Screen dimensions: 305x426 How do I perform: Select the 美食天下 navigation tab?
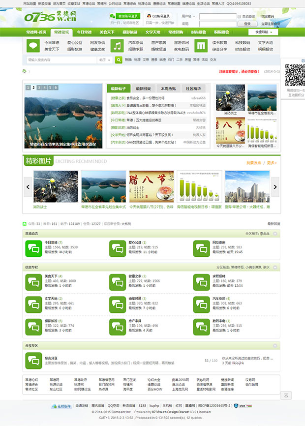coord(107,32)
